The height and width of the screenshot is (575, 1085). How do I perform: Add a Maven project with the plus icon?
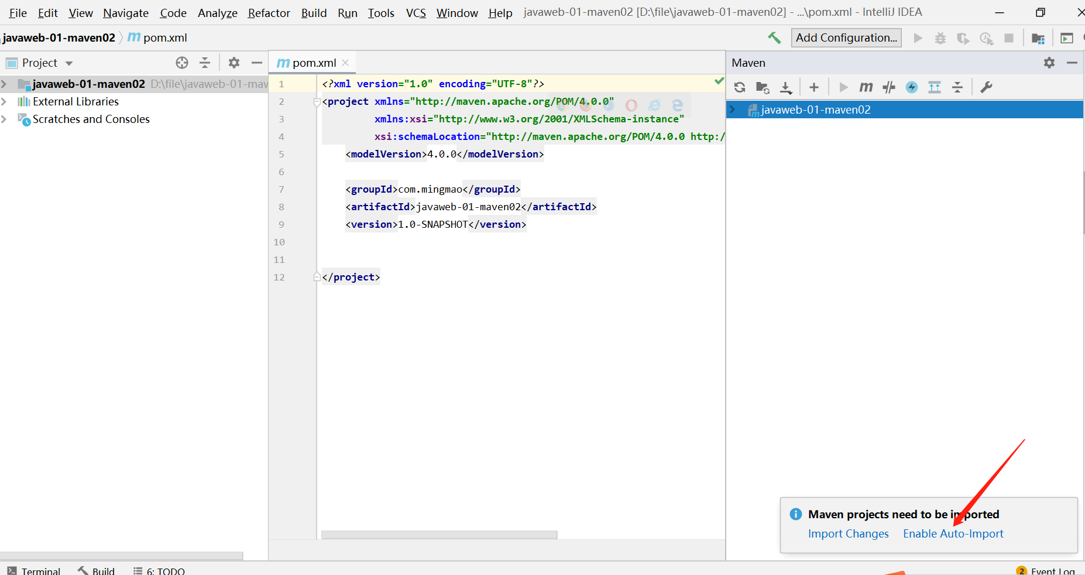pyautogui.click(x=814, y=87)
